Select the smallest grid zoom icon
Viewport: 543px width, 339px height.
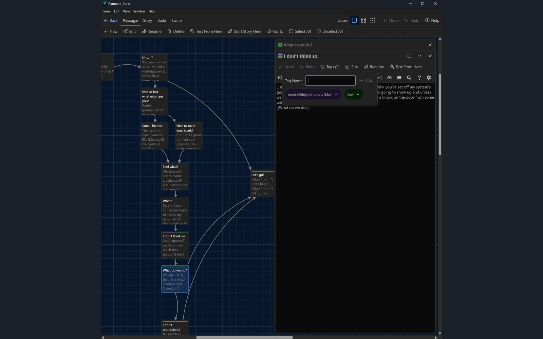tap(373, 20)
